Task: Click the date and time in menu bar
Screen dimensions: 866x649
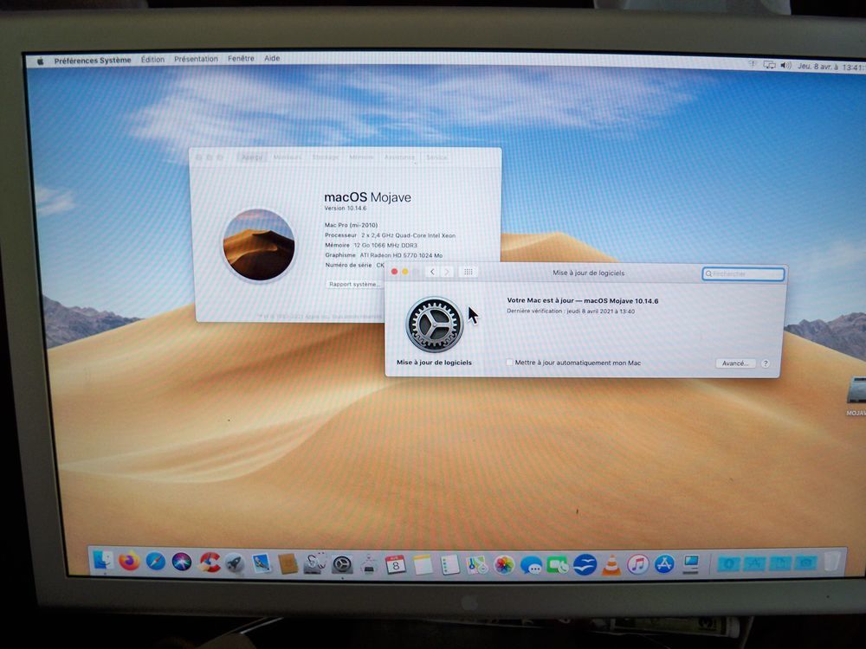Action: click(830, 67)
